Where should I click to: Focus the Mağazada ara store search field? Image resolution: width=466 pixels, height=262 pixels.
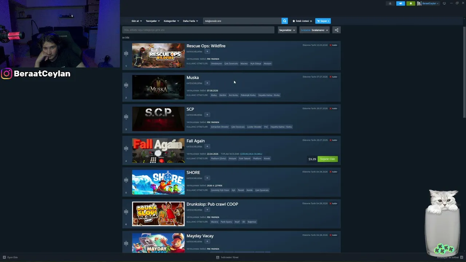tap(242, 21)
